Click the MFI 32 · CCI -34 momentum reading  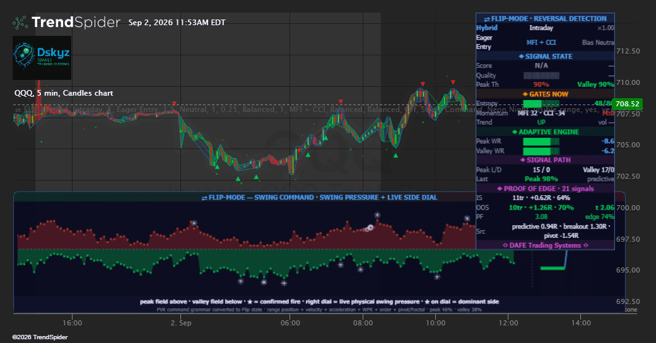pyautogui.click(x=541, y=113)
